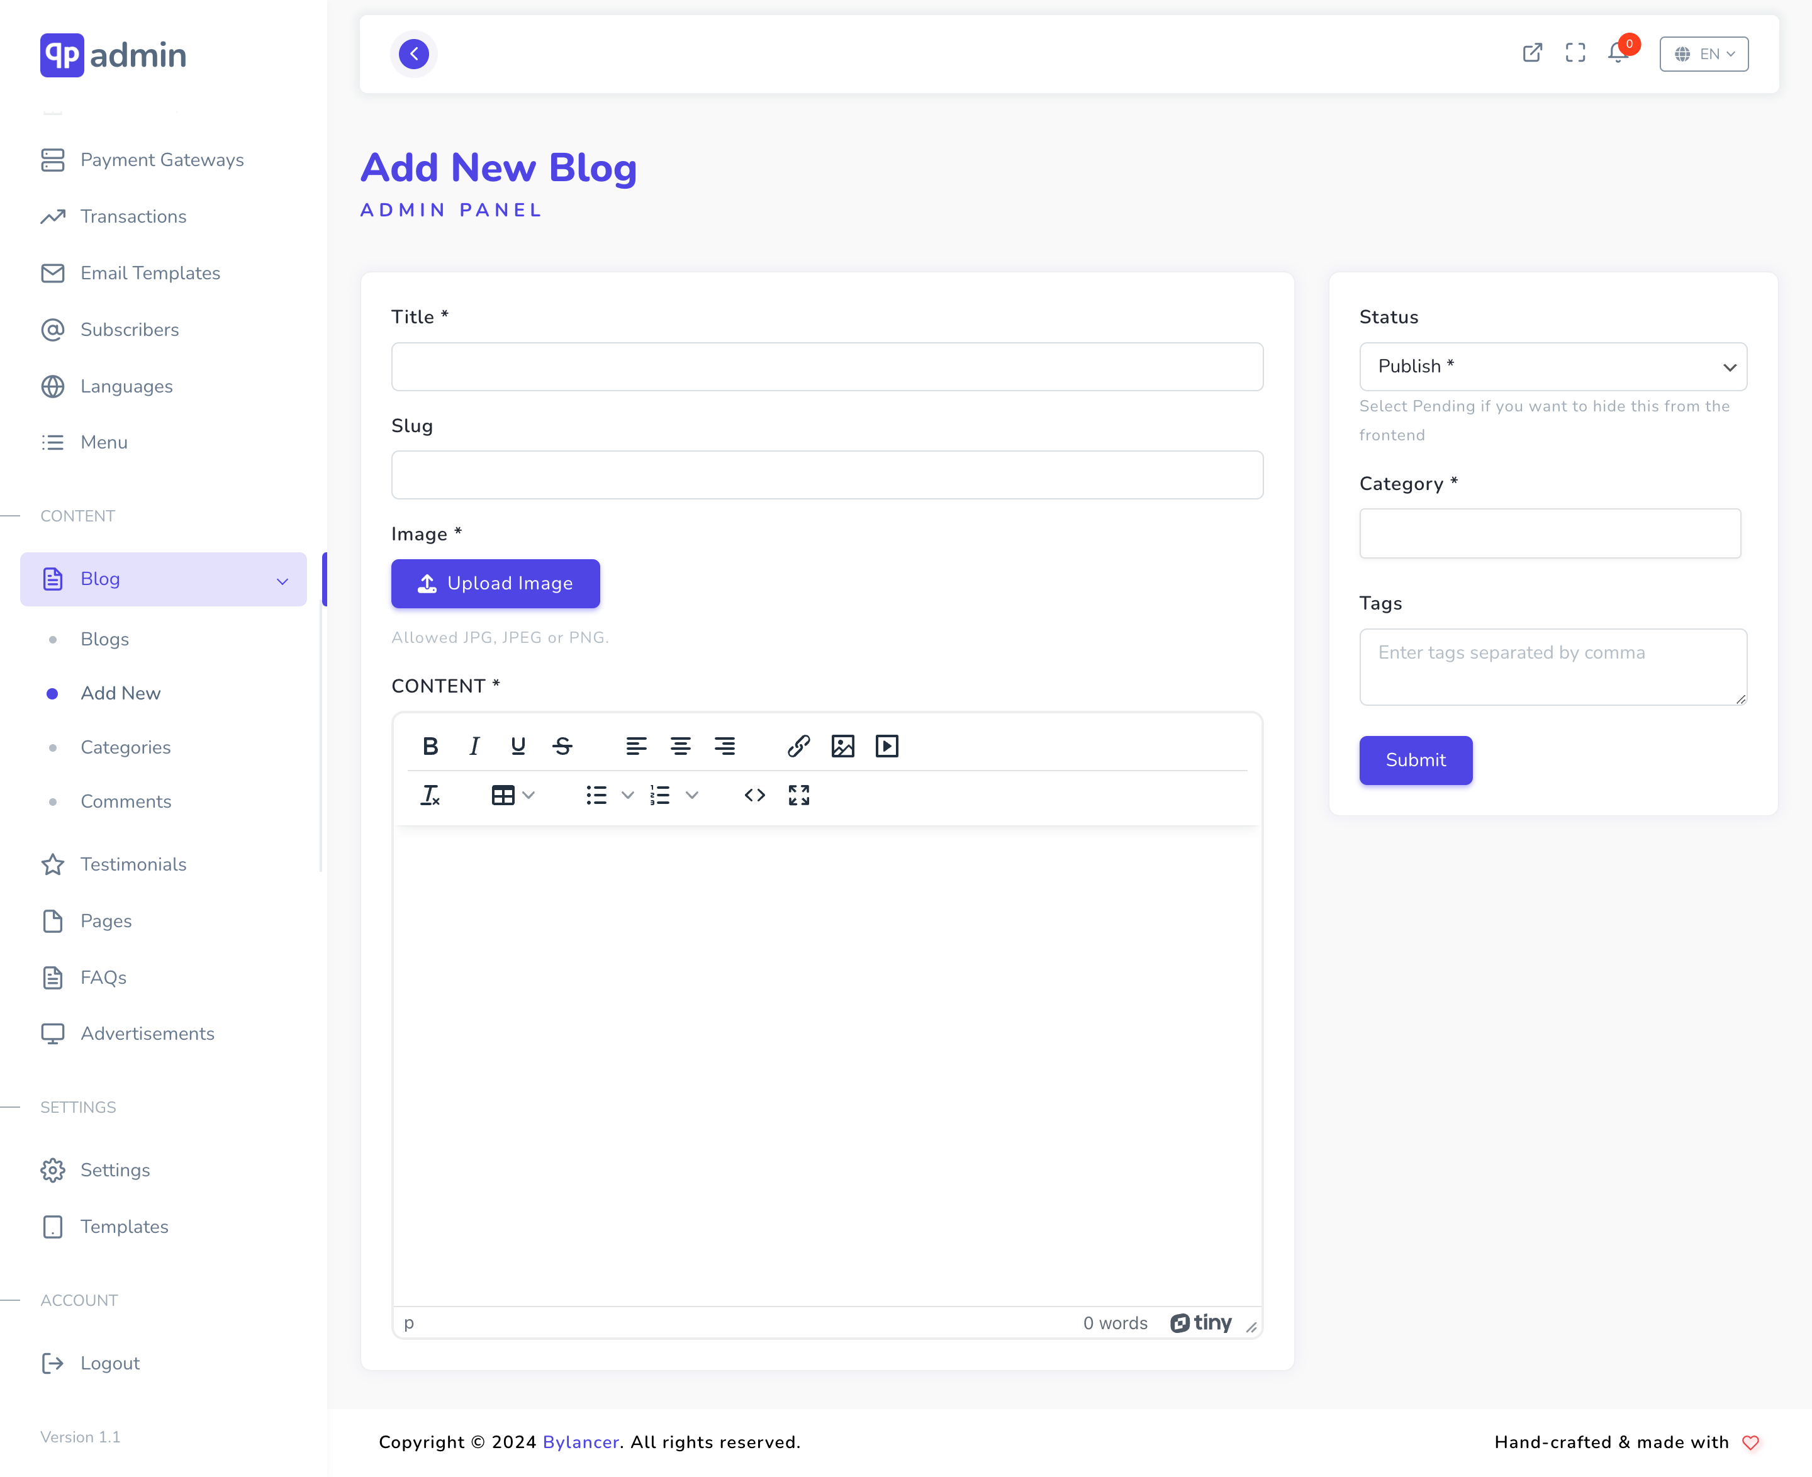Open the EN language dropdown
Screen dimensions: 1812x1477
1704,53
